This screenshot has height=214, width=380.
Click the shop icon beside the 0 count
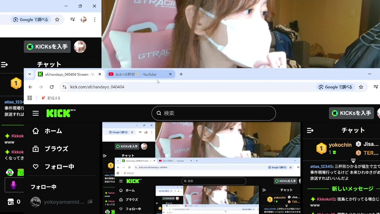coord(11,202)
